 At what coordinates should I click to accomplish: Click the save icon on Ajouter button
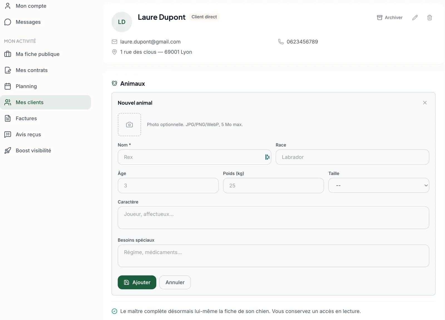coord(126,282)
